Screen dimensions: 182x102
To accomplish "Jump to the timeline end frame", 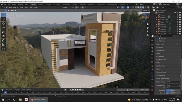I will click(82, 90).
